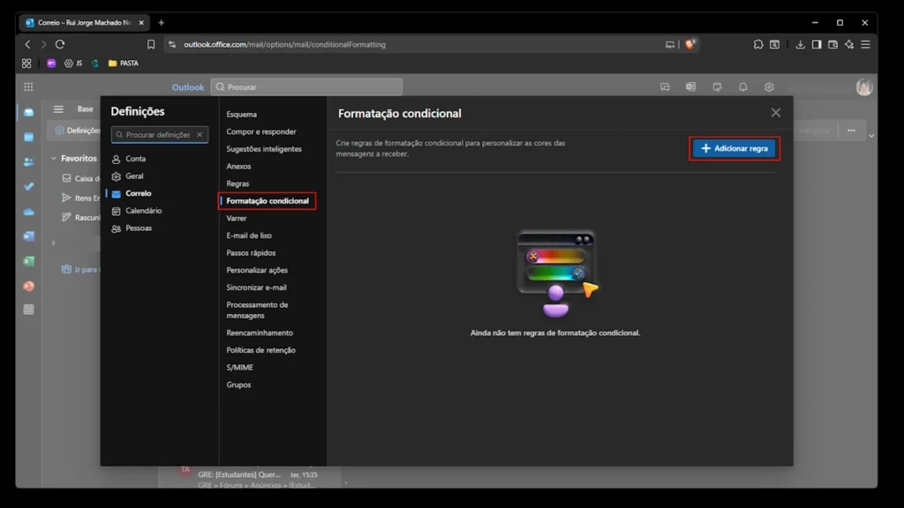Launch Excel from the left app rail

click(x=28, y=261)
